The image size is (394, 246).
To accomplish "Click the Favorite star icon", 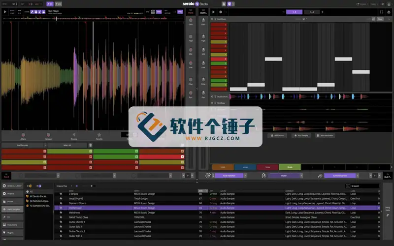I will click(99, 134).
